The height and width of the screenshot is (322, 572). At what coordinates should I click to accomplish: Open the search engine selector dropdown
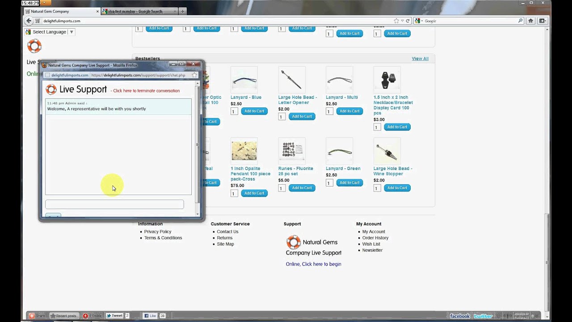point(418,21)
